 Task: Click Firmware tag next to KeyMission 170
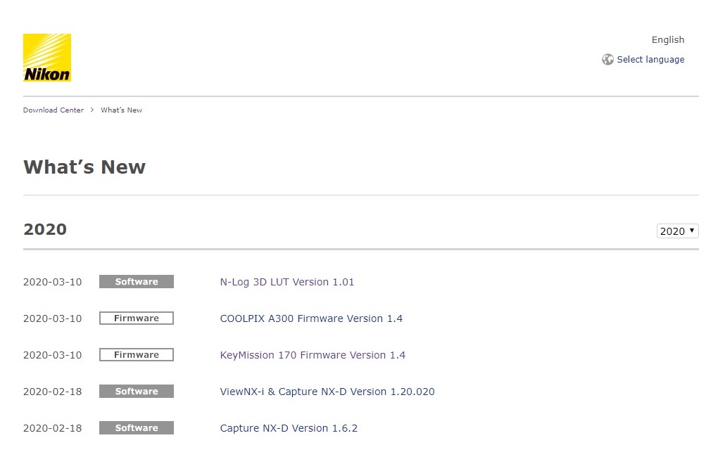137,354
